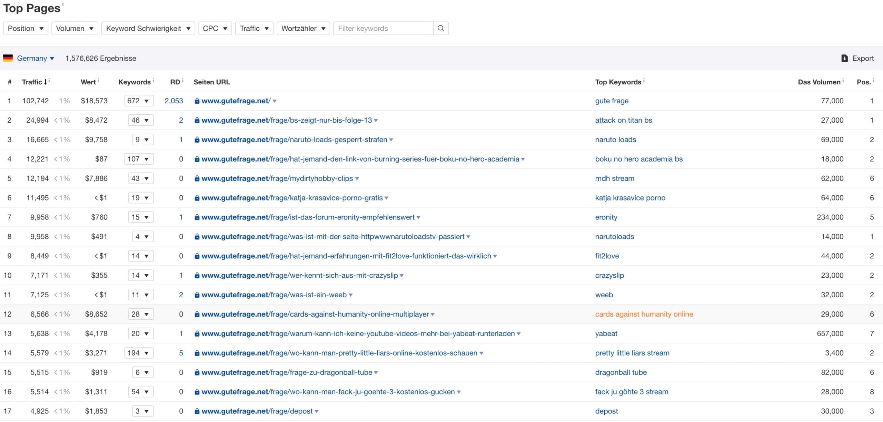
Task: Expand the 672 keywords dropdown in row one
Action: 138,101
